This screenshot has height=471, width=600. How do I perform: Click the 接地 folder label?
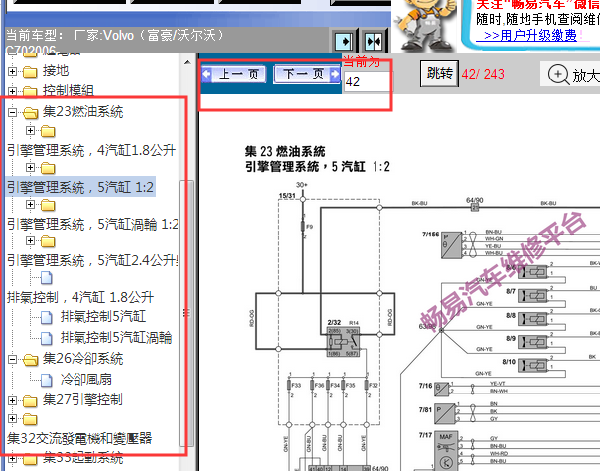click(56, 71)
